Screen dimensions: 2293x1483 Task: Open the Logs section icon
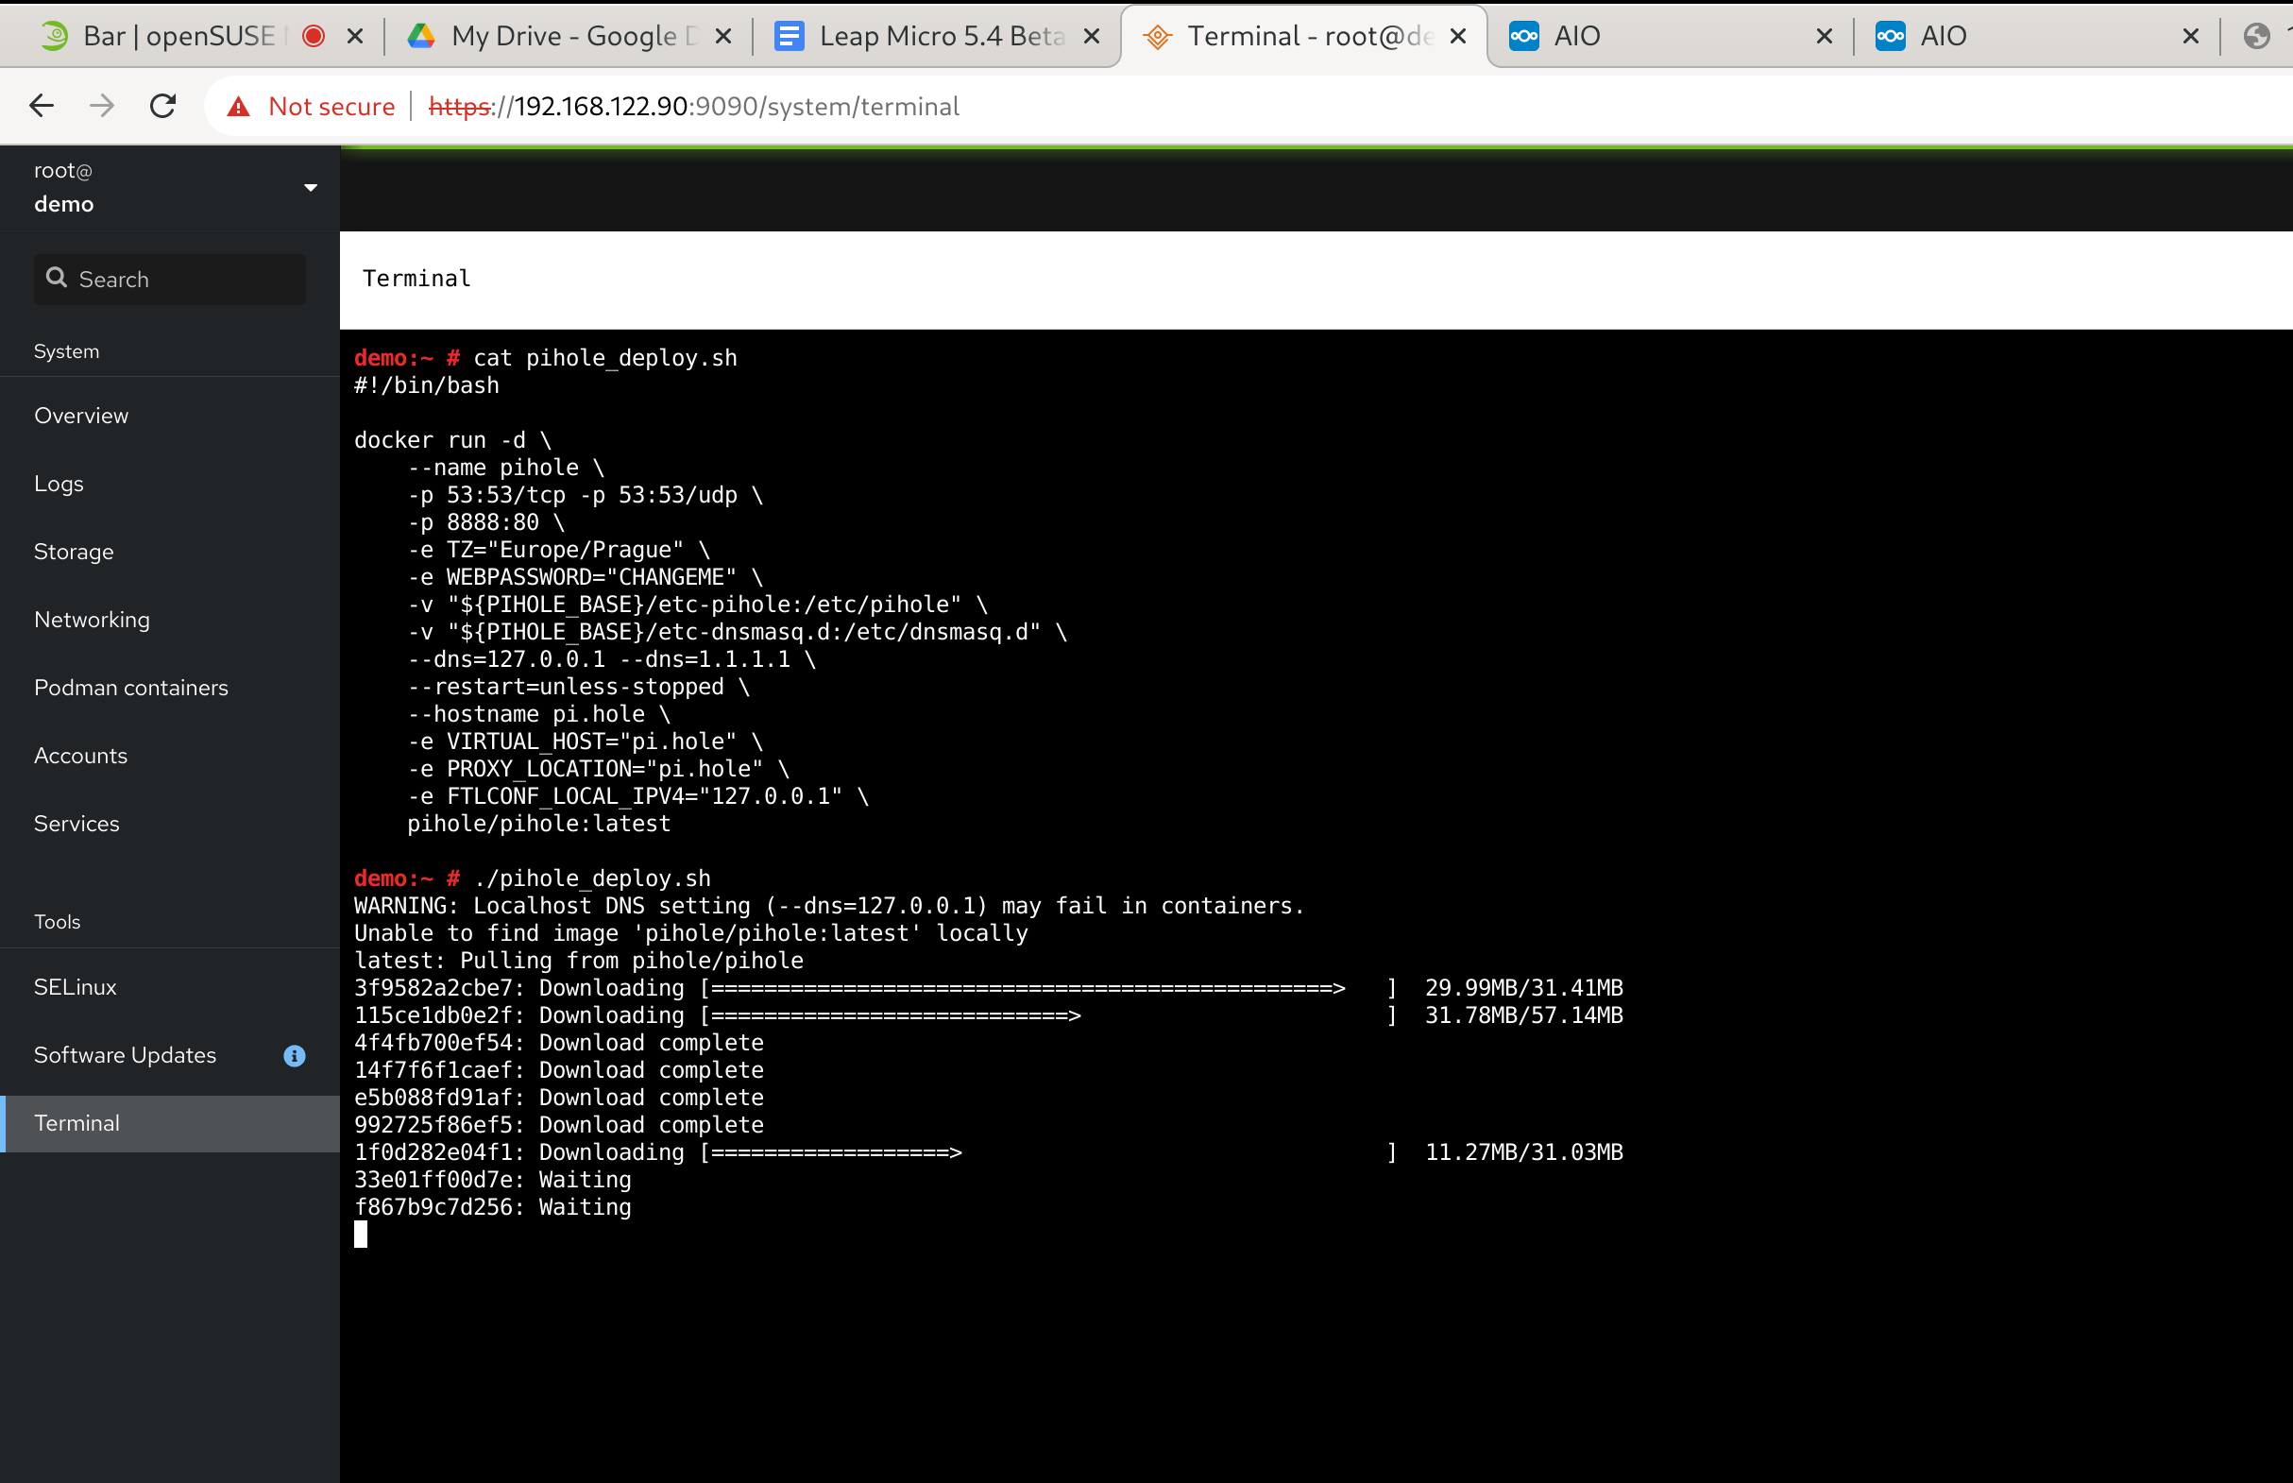tap(60, 484)
